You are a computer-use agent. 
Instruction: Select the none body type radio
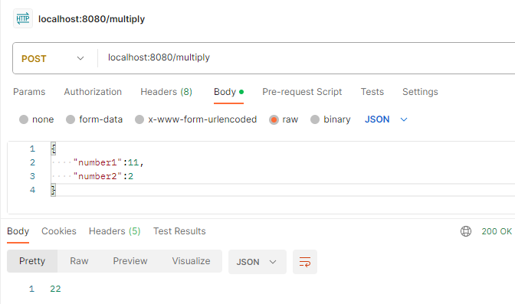click(x=24, y=119)
